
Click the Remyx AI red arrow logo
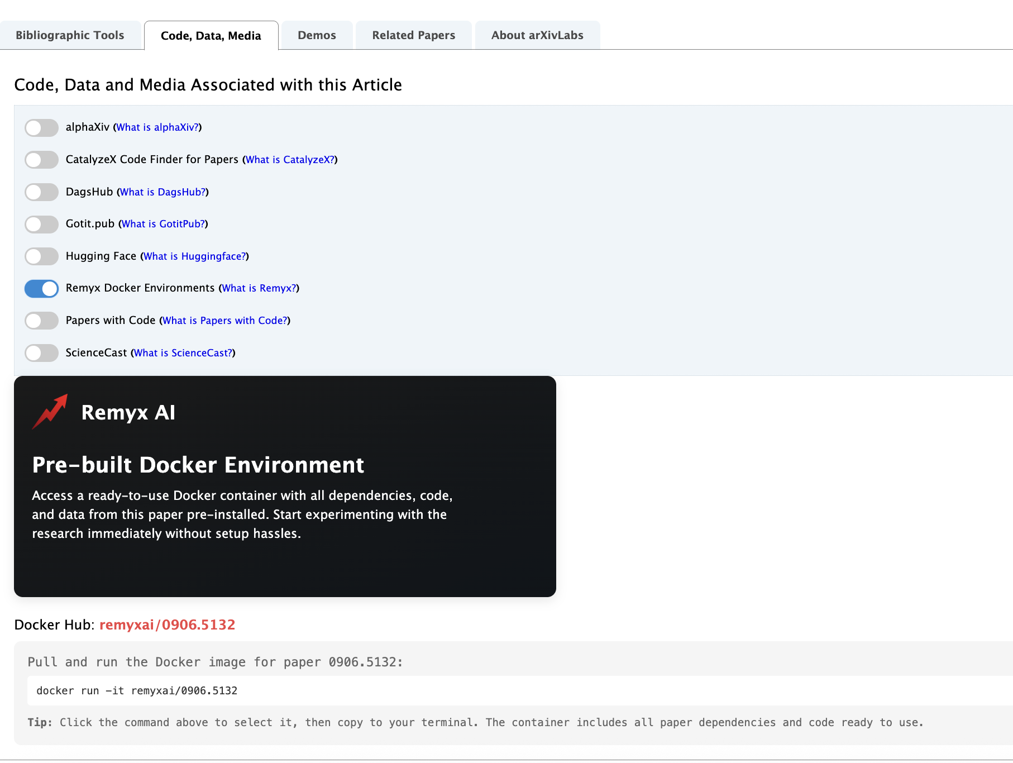[50, 412]
